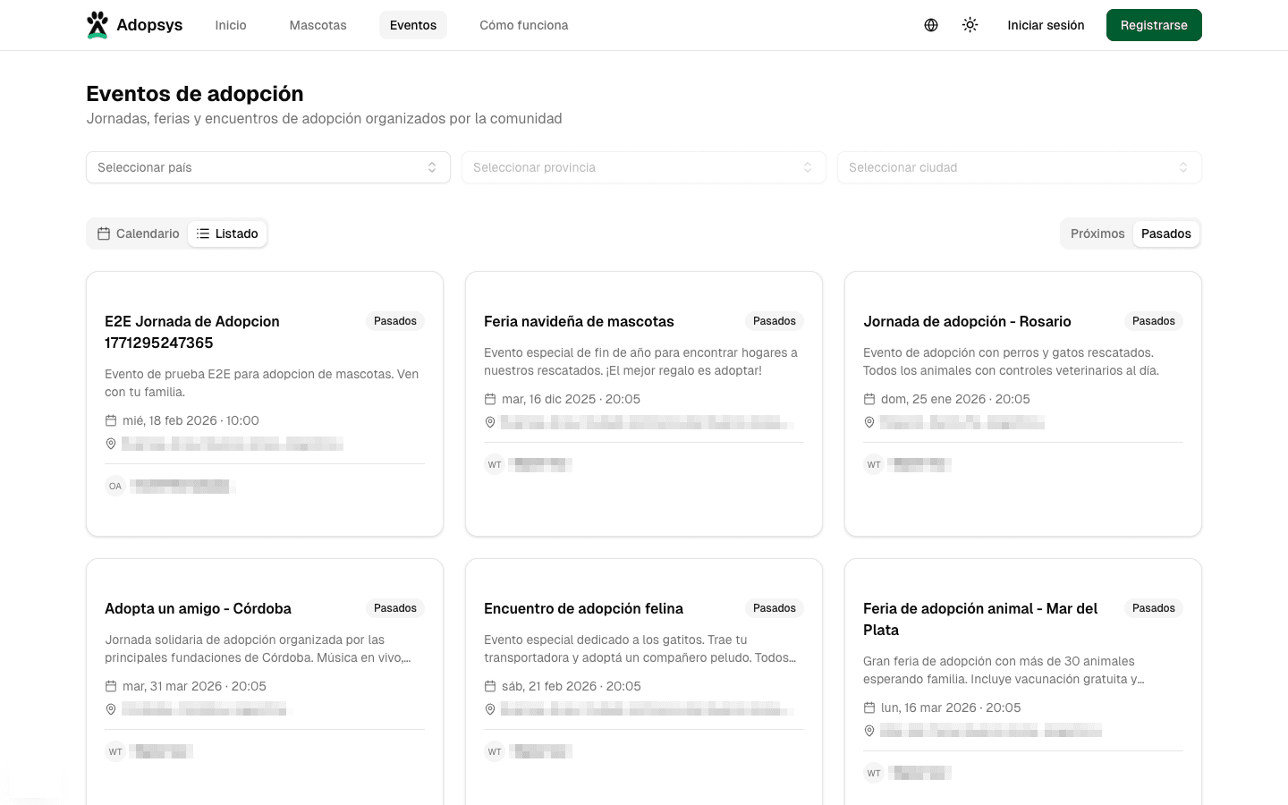The image size is (1288, 805).
Task: Click Iniciar sesión link
Action: pyautogui.click(x=1046, y=25)
